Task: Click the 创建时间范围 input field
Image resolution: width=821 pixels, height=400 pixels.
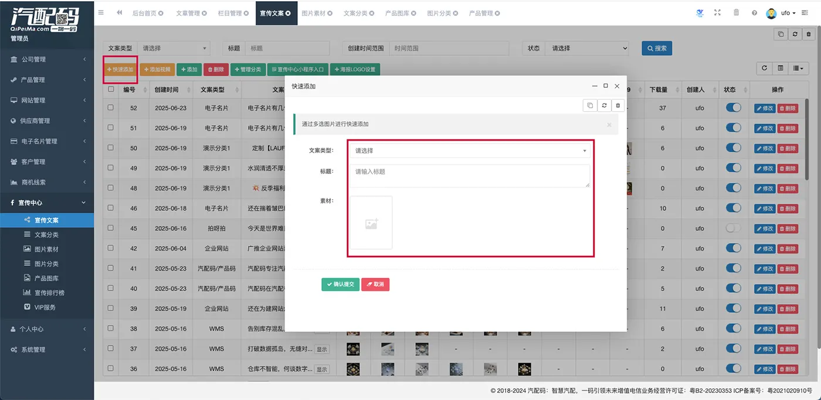Action: pyautogui.click(x=449, y=49)
